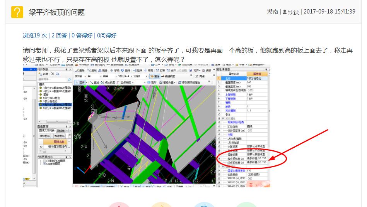Viewport: 367px width, 207px height.
Task: Switch to the 图纸文件列表 tab
Action: tap(47, 130)
